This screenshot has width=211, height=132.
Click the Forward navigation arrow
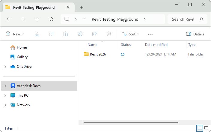click(22, 19)
